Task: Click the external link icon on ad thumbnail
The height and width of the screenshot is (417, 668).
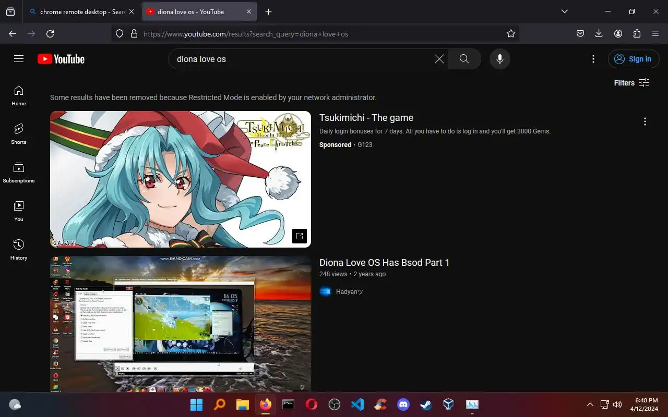Action: tap(300, 236)
